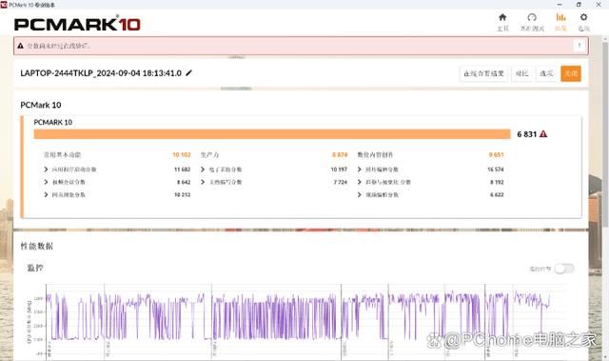Click the orange PCMark 10 score bar
The height and width of the screenshot is (361, 609).
pyautogui.click(x=272, y=134)
